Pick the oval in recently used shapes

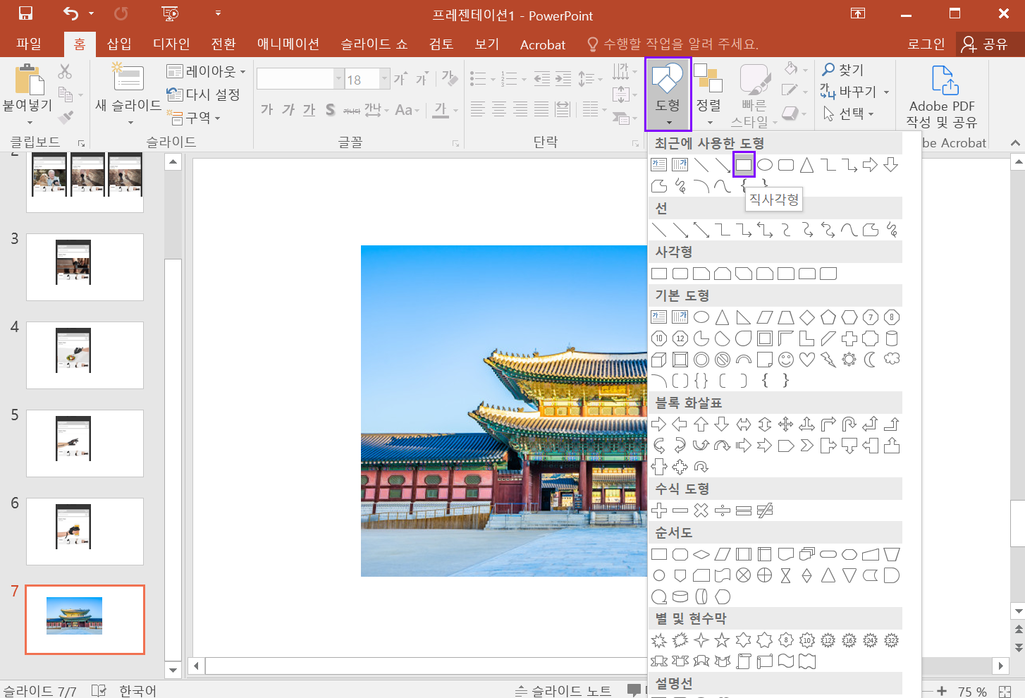point(765,165)
